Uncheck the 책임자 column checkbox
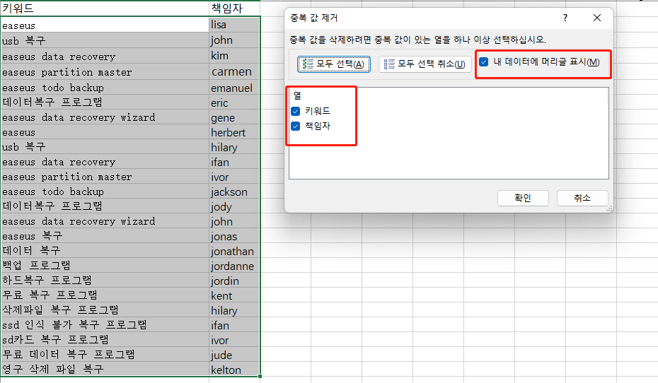Image resolution: width=658 pixels, height=383 pixels. pos(296,126)
